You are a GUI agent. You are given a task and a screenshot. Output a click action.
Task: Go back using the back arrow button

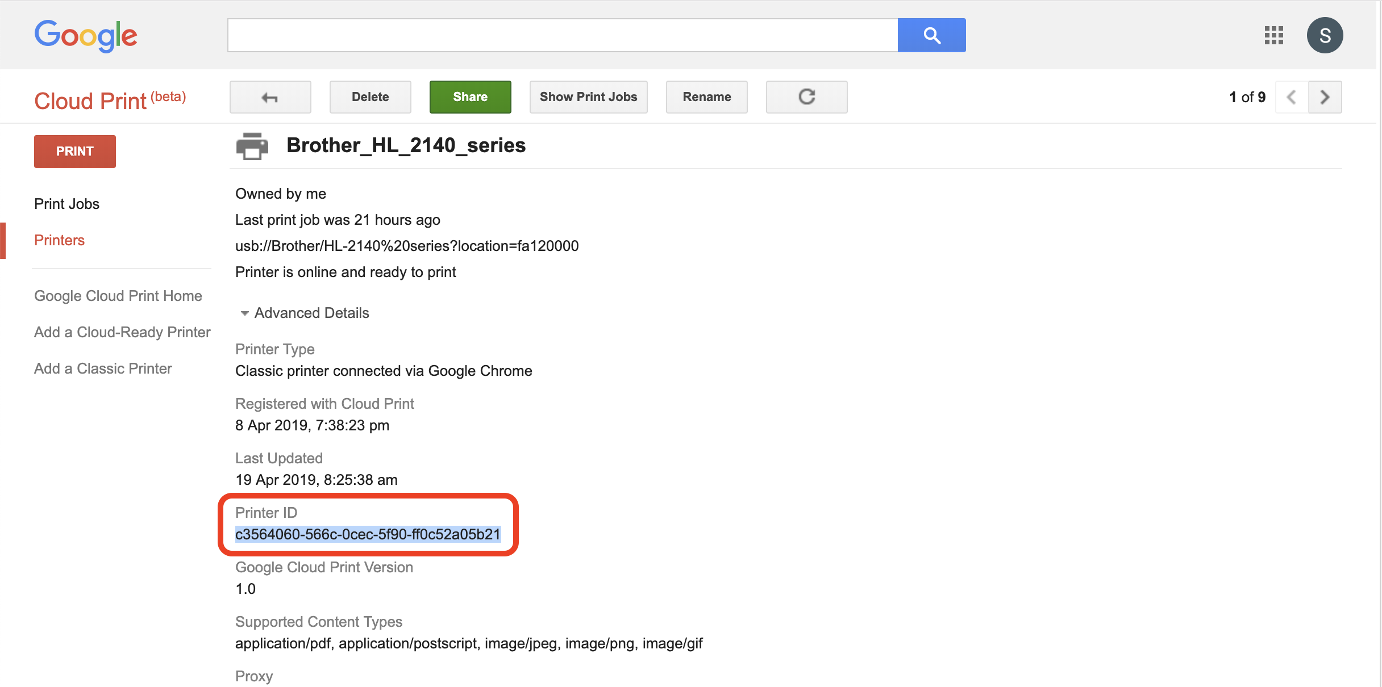[270, 97]
